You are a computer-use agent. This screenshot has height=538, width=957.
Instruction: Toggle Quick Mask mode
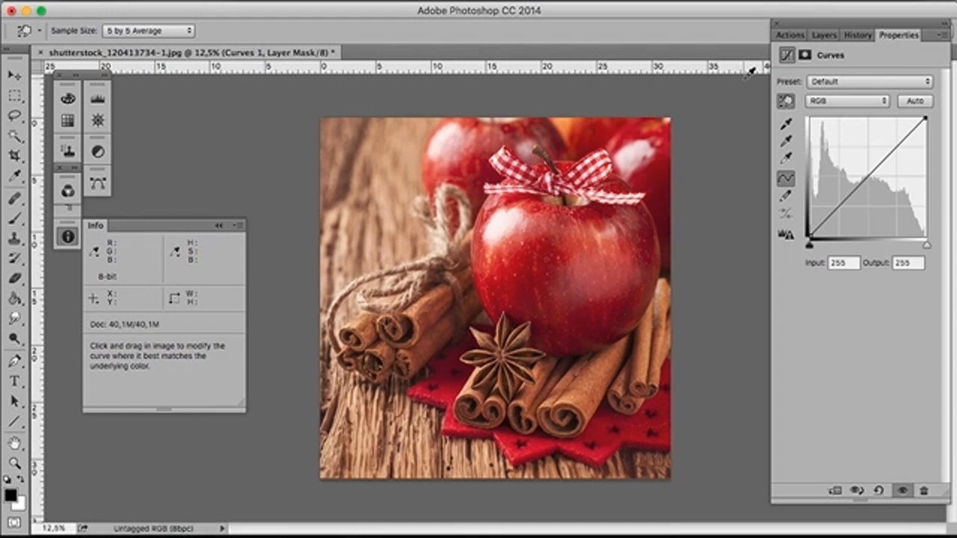pos(14,522)
